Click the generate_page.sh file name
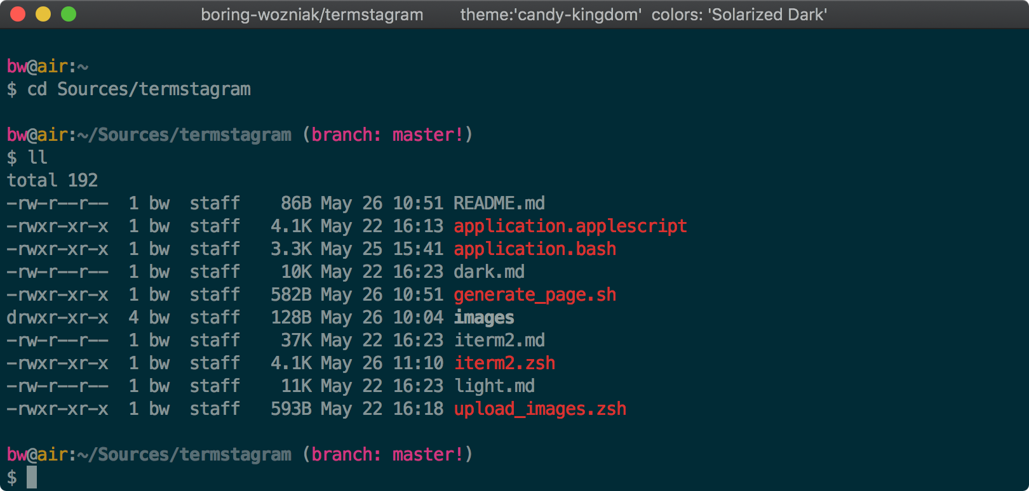 (x=534, y=294)
